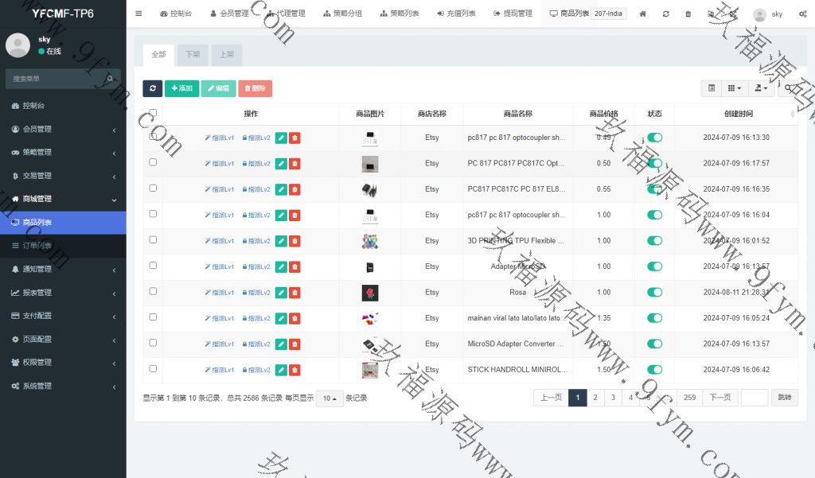This screenshot has height=478, width=815.
Task: Click the table view toggle icon
Action: pyautogui.click(x=712, y=88)
